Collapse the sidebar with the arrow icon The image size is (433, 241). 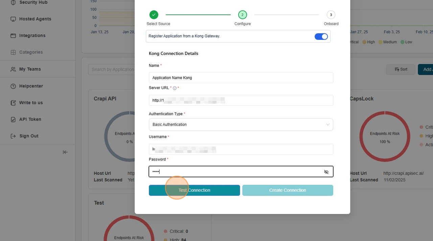(65, 152)
